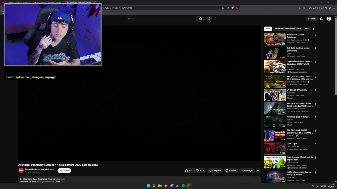Show hidden tray icons chevron
This screenshot has height=189, width=337.
309,186
